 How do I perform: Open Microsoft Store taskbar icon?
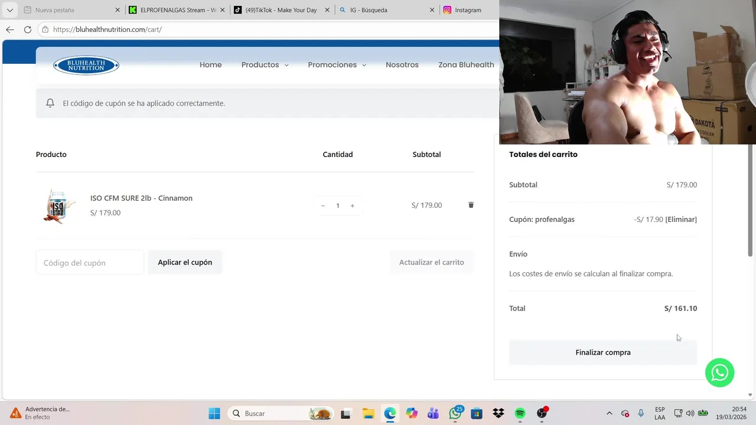pos(477,413)
